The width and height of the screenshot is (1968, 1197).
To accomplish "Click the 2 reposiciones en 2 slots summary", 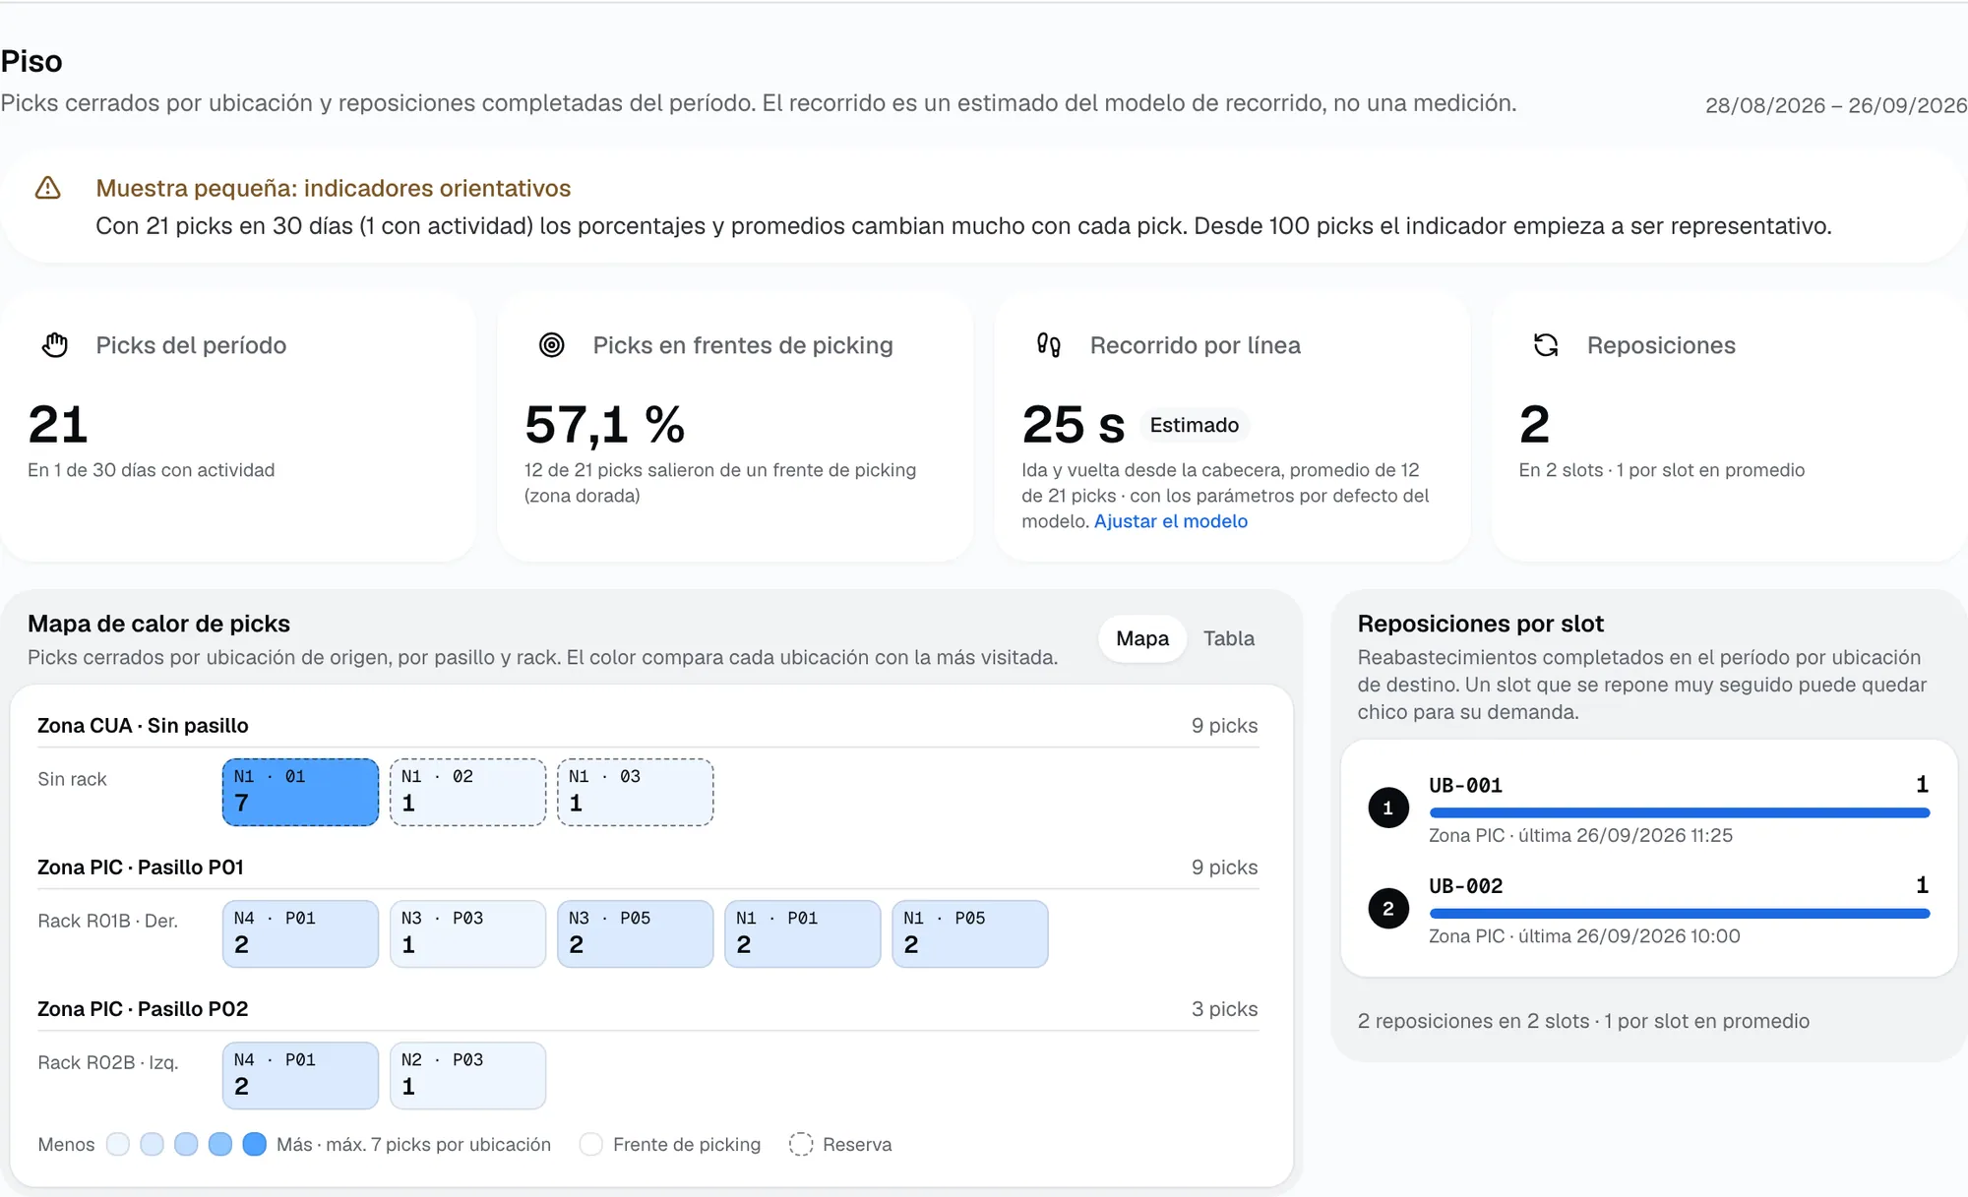I will tap(1583, 1021).
